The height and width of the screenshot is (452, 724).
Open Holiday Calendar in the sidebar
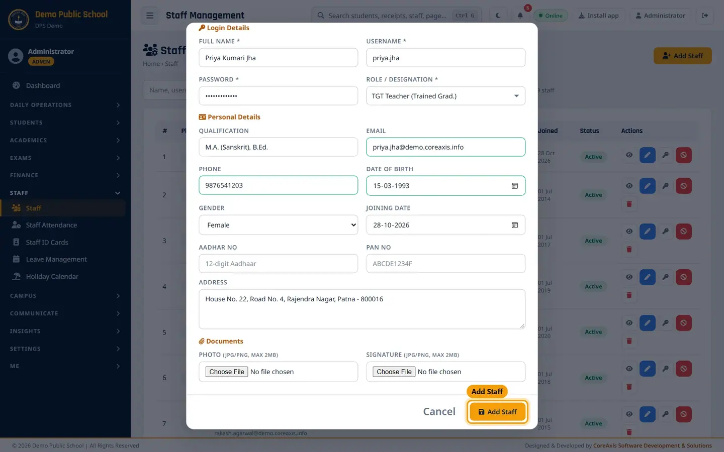63,276
